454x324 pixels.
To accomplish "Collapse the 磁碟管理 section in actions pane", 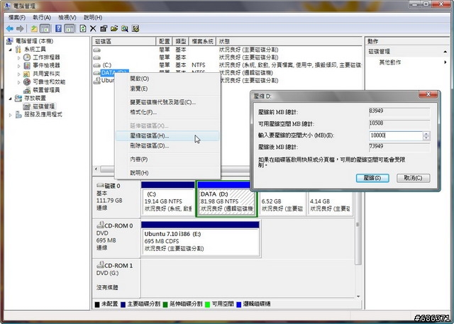I will point(445,52).
